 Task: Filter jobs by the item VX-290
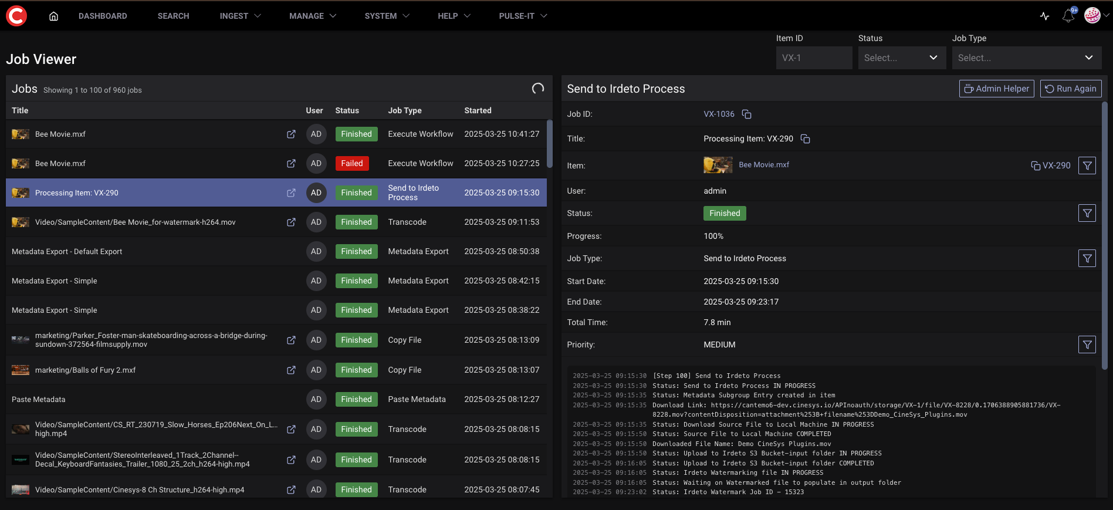tap(1087, 166)
